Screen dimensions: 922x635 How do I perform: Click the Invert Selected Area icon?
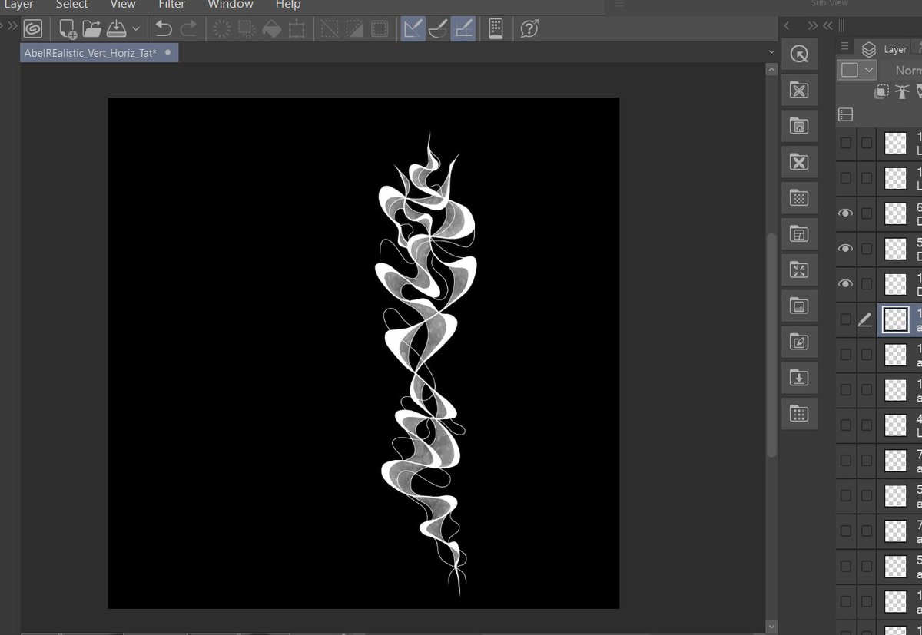click(x=354, y=29)
